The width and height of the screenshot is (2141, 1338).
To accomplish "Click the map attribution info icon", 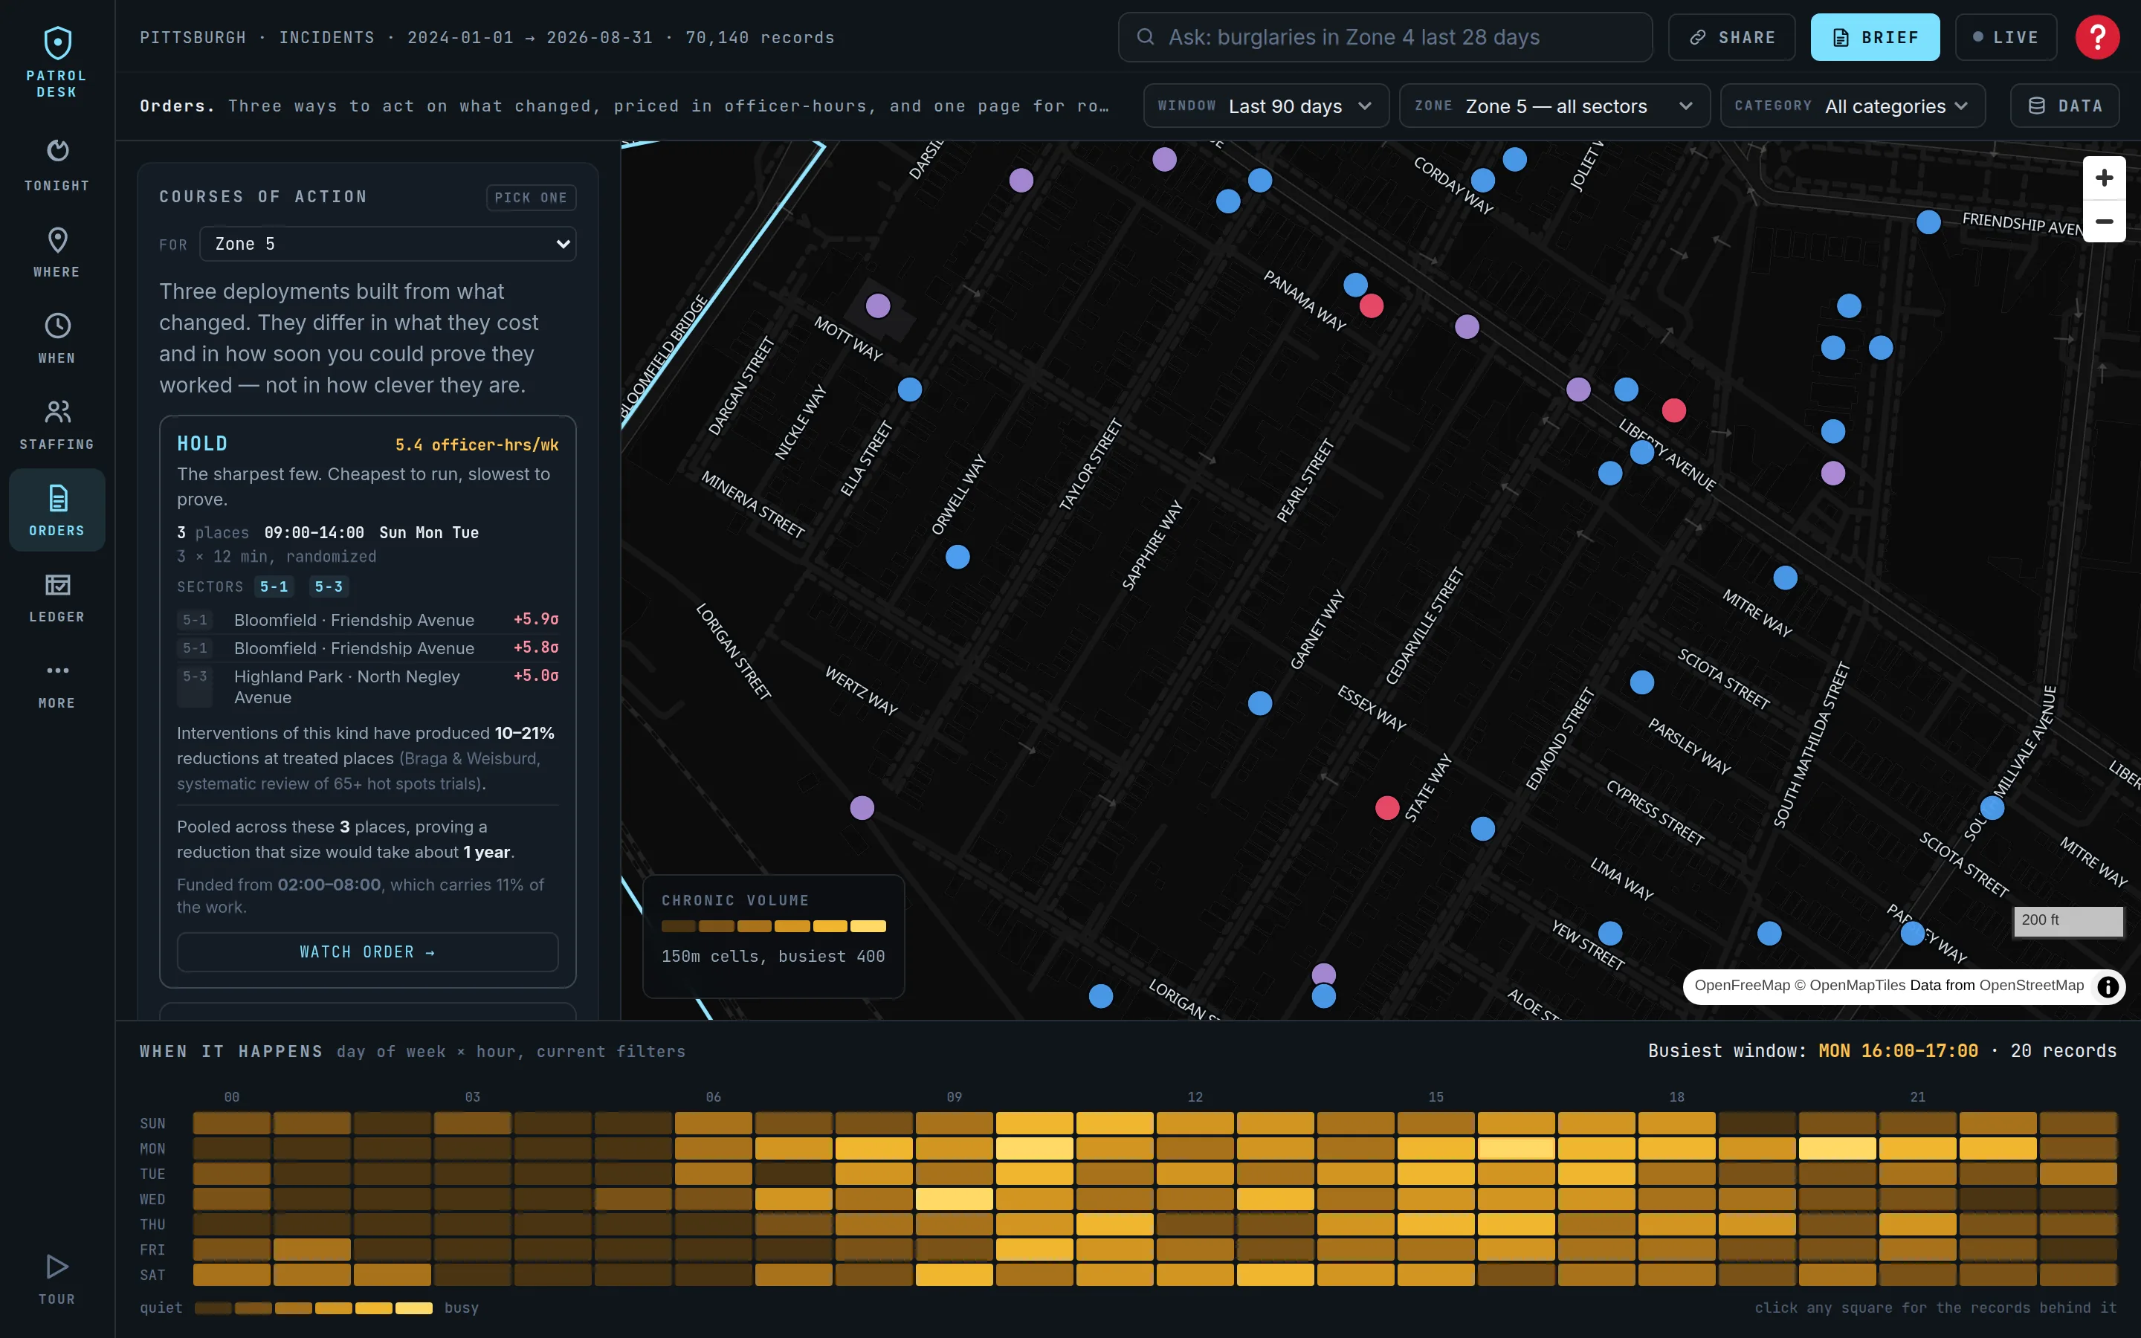I will click(2108, 986).
